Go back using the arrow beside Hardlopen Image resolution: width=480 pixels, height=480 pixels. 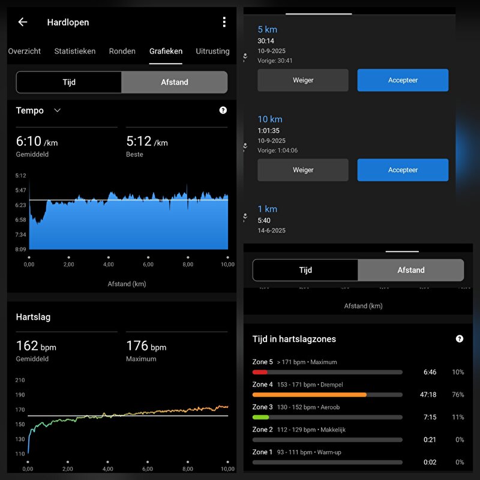[23, 22]
